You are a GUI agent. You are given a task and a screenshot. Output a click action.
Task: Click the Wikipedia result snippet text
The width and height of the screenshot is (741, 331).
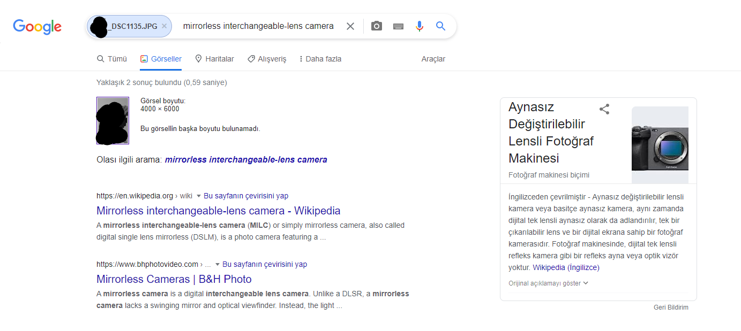(x=251, y=231)
